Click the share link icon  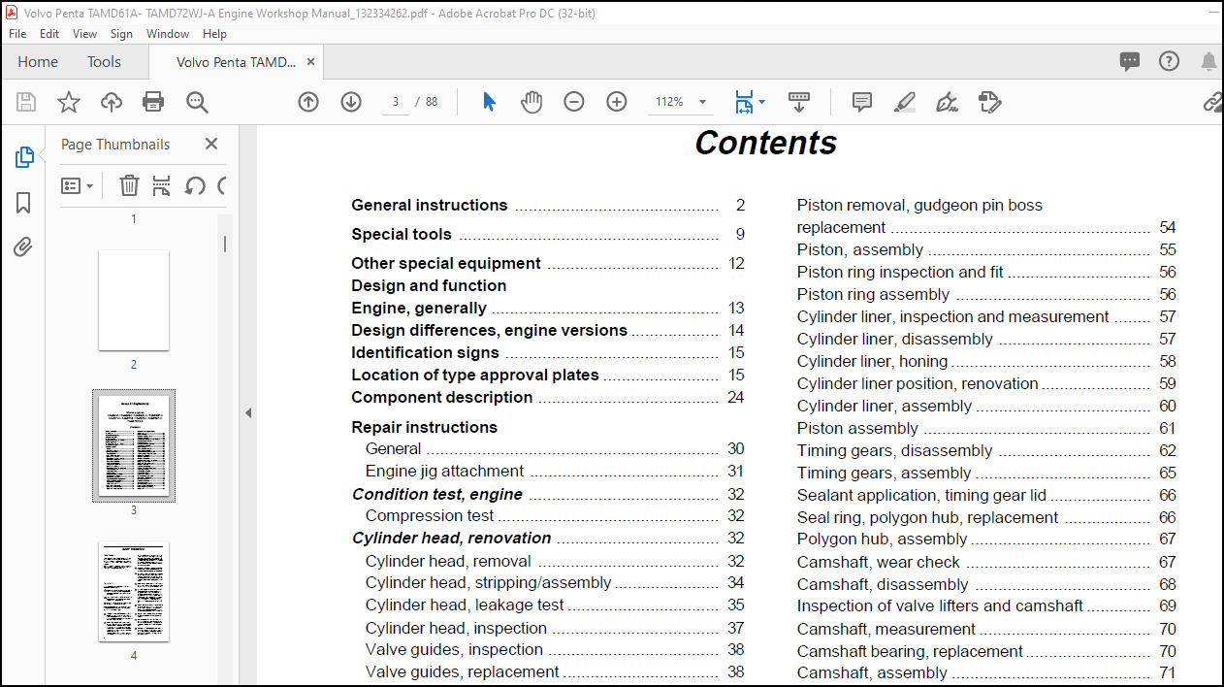tap(1213, 102)
